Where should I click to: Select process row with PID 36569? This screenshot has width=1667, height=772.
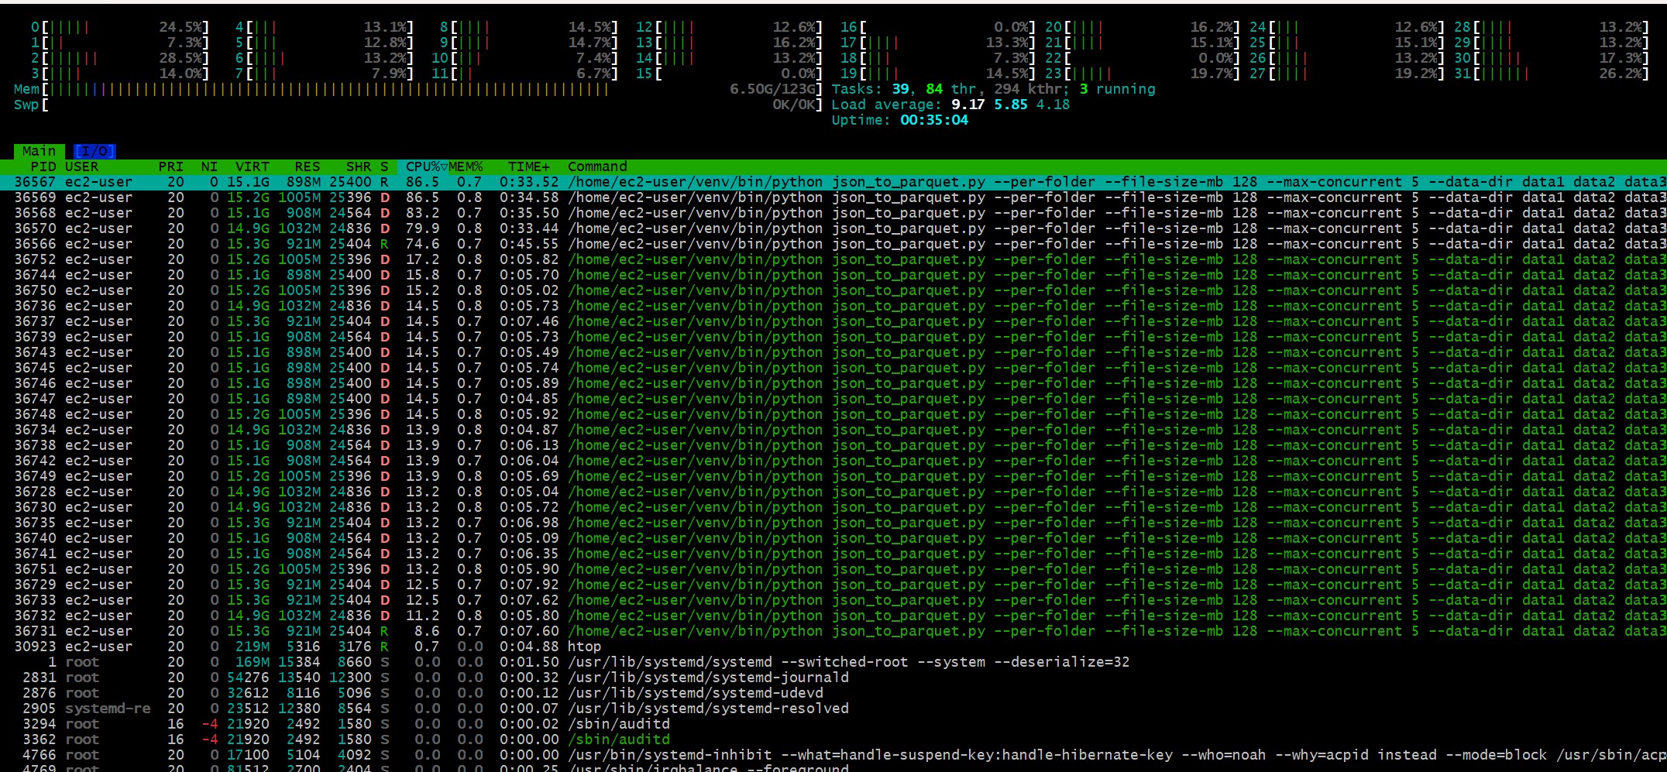click(x=833, y=197)
